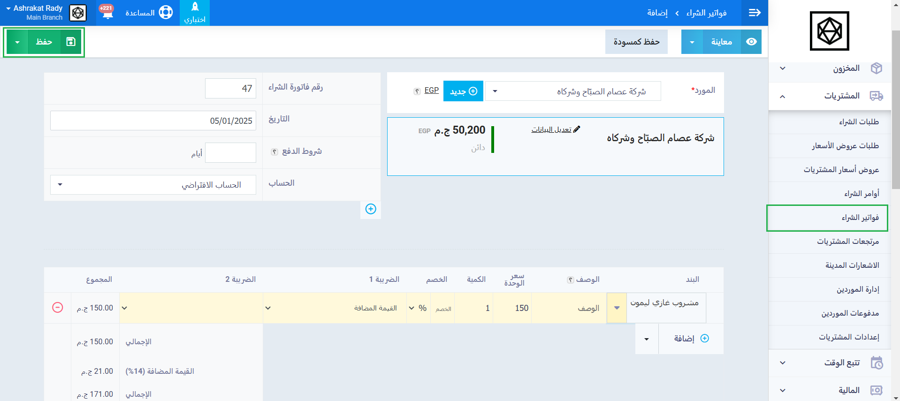Open the purchase returns menu item
Viewport: 900px width, 401px height.
pyautogui.click(x=847, y=242)
